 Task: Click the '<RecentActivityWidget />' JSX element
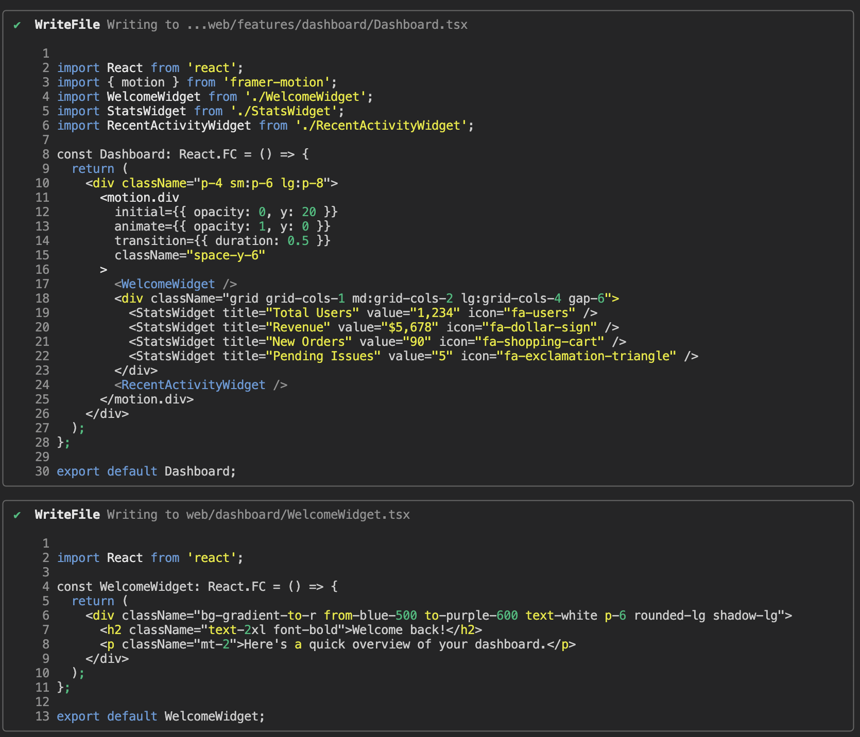(201, 385)
